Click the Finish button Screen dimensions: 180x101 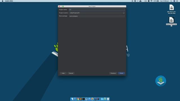pos(121,73)
